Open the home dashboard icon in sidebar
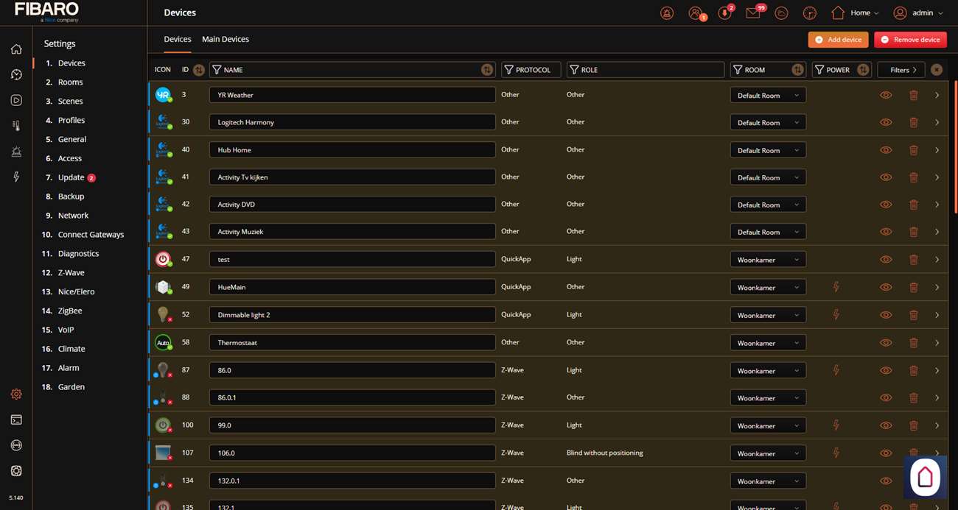The height and width of the screenshot is (510, 958). point(16,49)
